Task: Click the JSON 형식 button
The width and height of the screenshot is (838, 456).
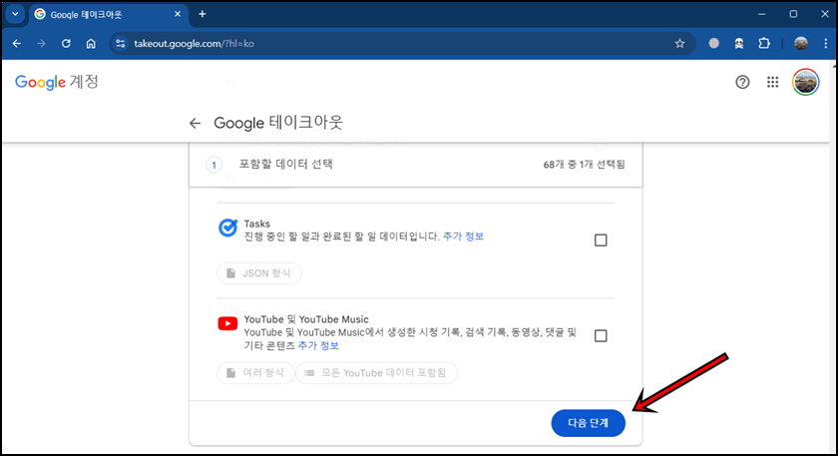Action: tap(259, 273)
